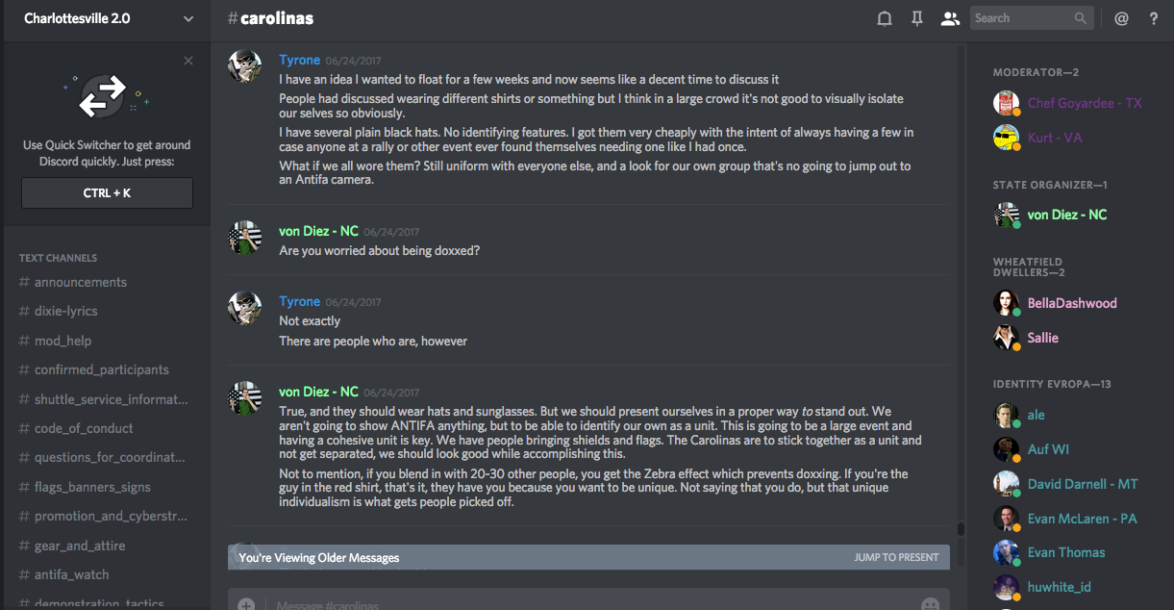Click von Diez avatar in chat
This screenshot has height=610, width=1174.
tap(245, 237)
